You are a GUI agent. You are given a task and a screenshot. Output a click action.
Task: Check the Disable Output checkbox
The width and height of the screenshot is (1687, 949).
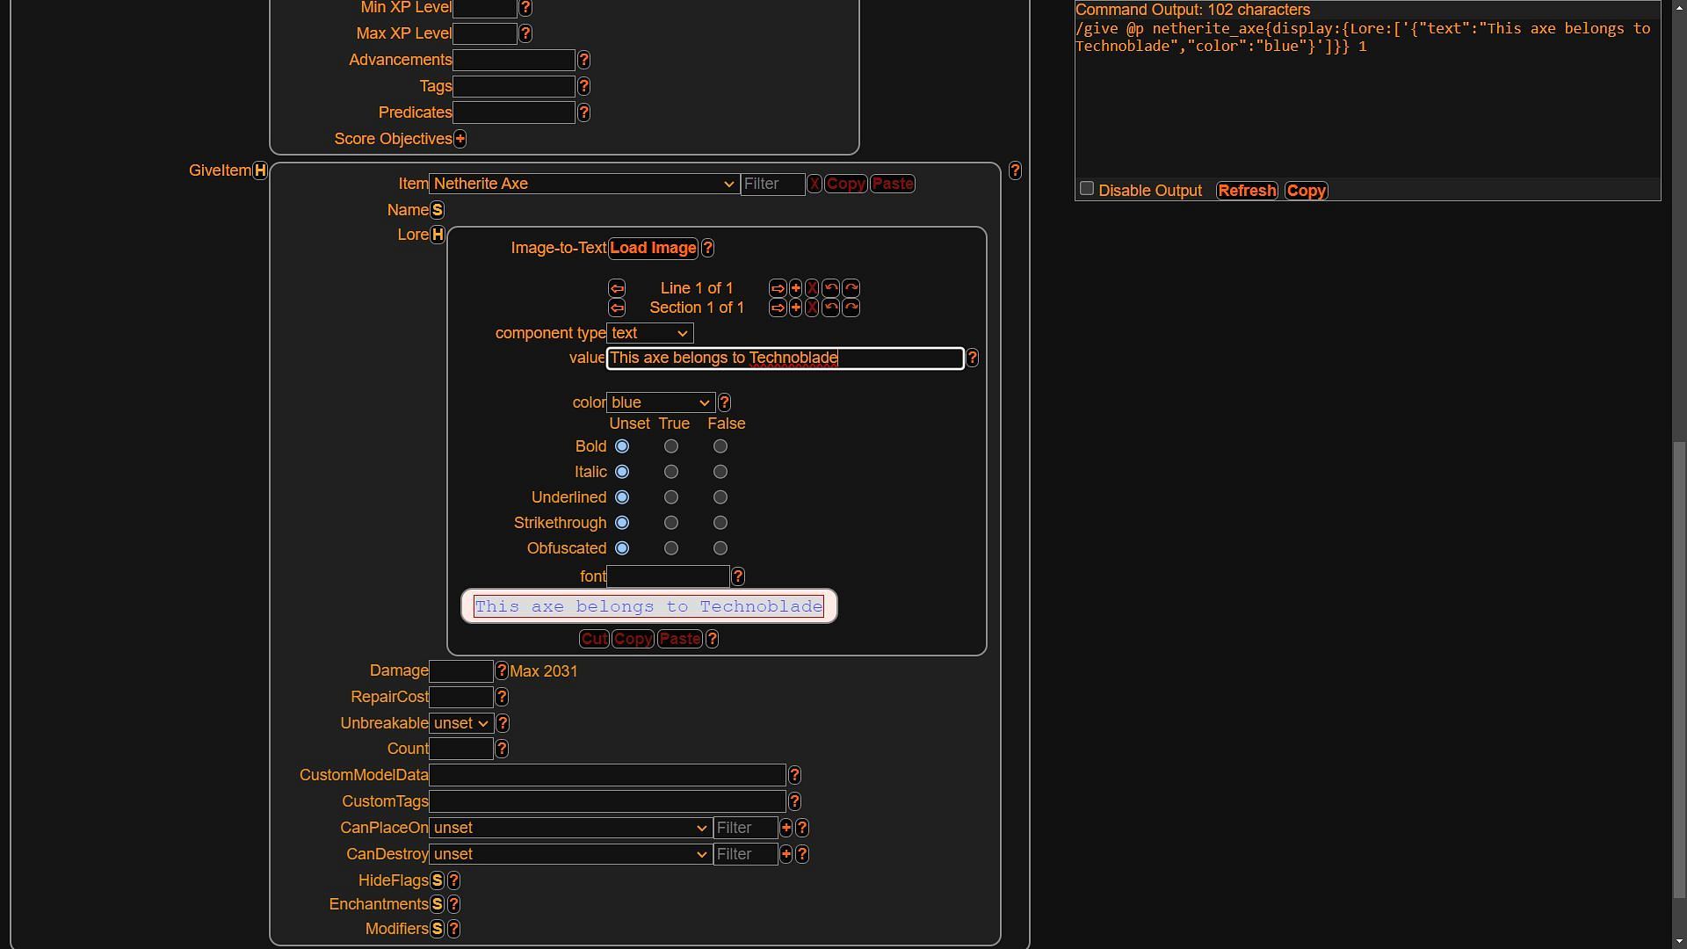point(1086,189)
